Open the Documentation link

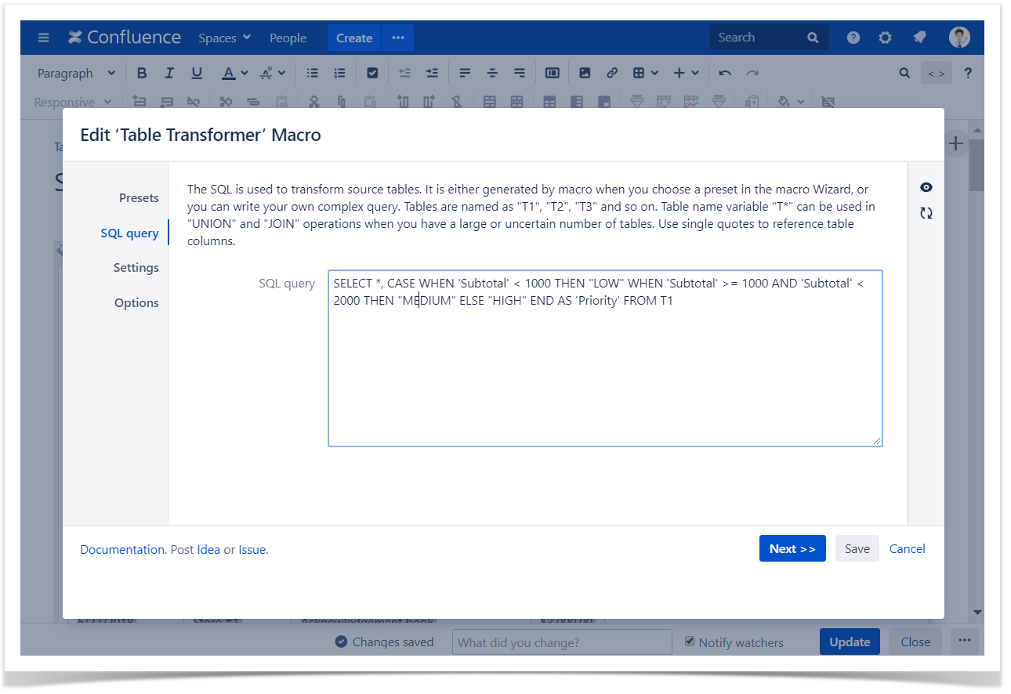click(122, 550)
